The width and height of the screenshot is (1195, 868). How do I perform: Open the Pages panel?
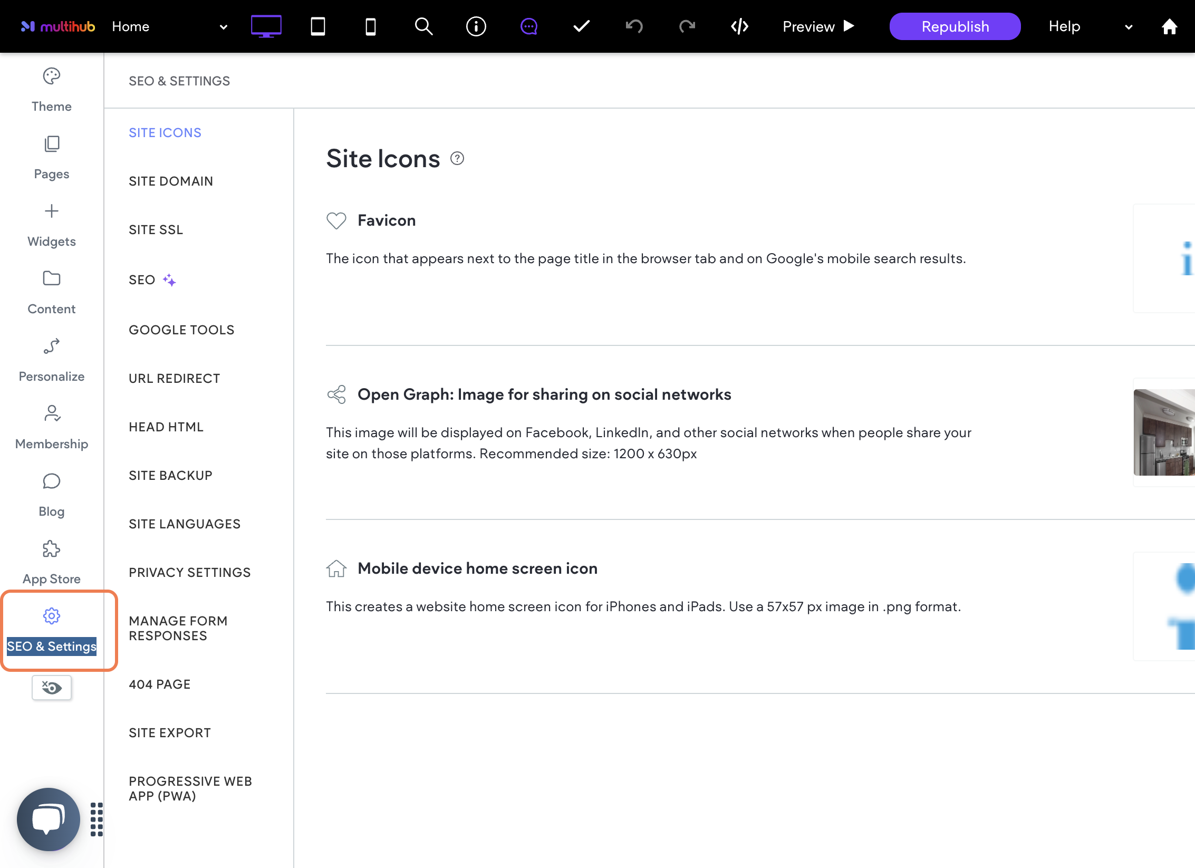point(52,158)
